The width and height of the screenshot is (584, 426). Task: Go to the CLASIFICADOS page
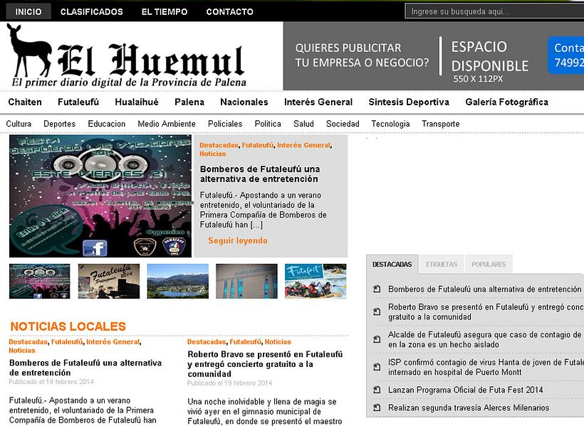92,12
